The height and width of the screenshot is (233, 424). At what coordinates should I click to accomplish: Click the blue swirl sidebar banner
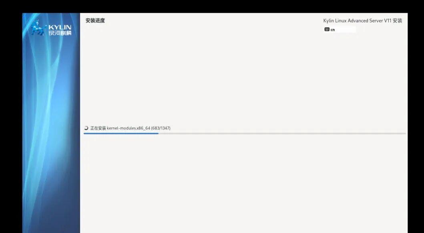51,123
